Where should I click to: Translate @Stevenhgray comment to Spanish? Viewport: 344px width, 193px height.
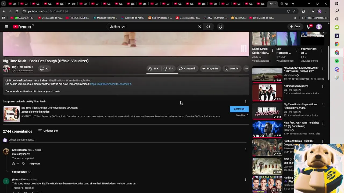coord(23,158)
